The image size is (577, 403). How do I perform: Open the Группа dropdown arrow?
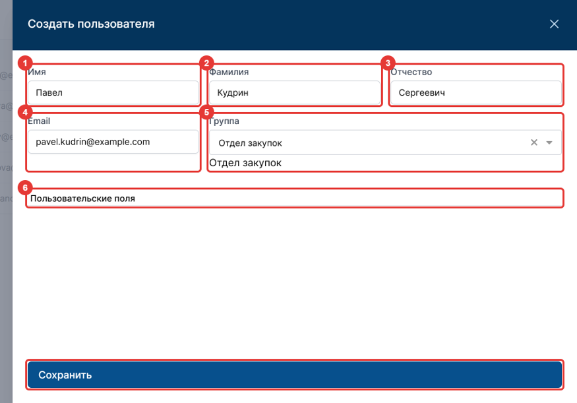(x=549, y=142)
